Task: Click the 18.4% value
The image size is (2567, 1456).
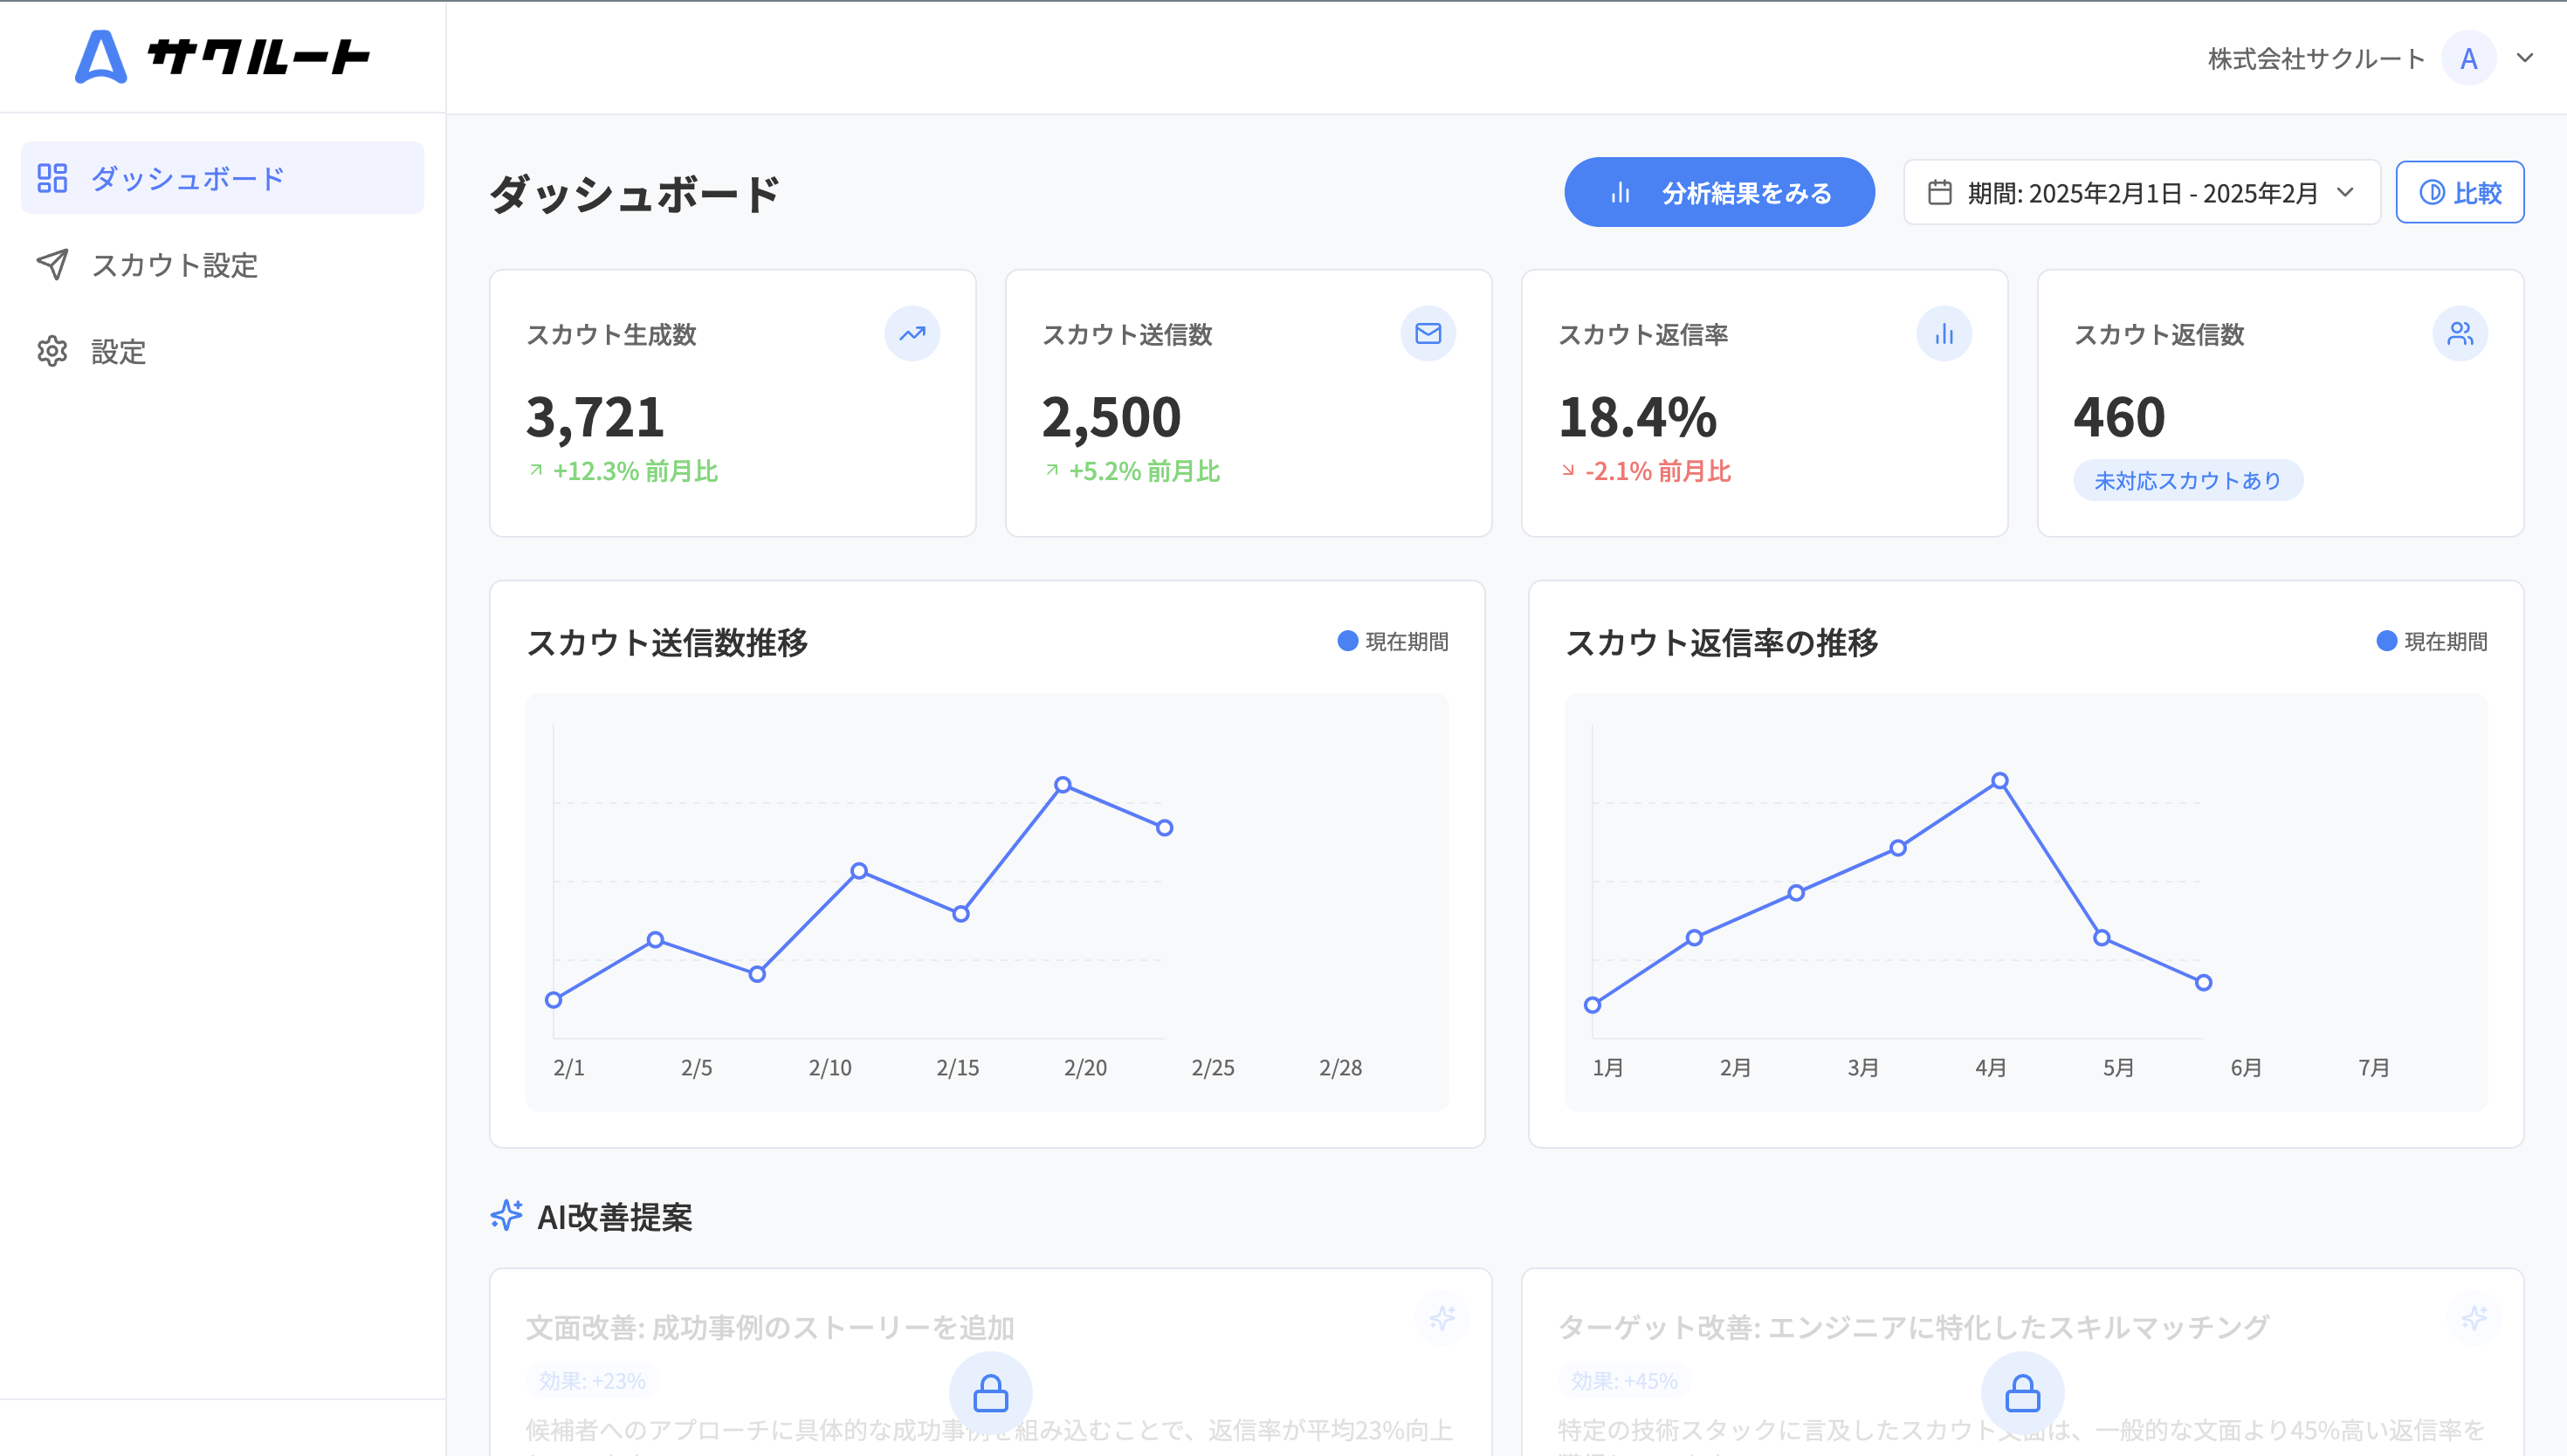Action: pos(1637,416)
